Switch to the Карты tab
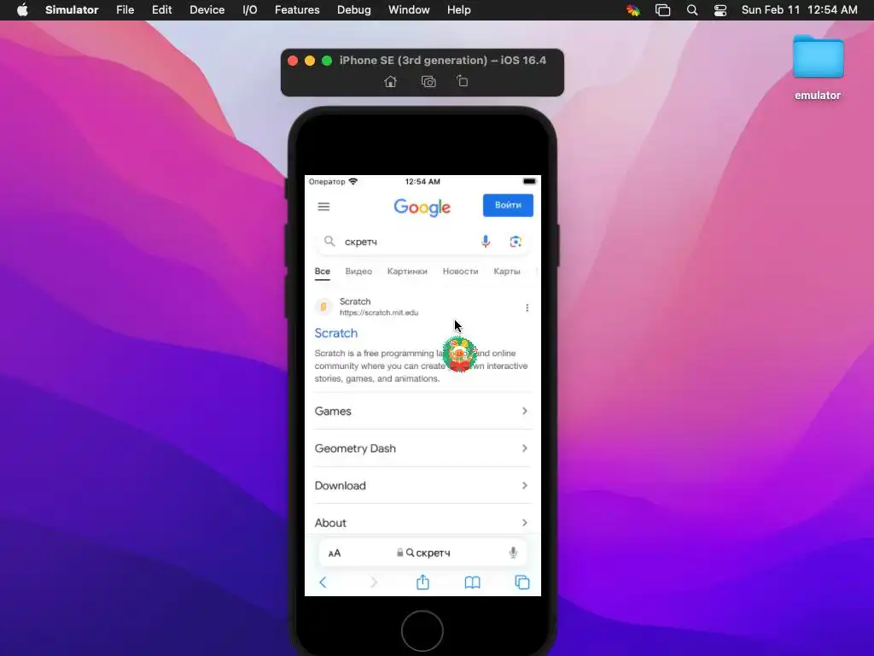 click(507, 271)
